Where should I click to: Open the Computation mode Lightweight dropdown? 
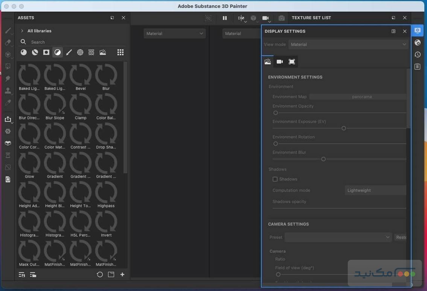pyautogui.click(x=375, y=190)
